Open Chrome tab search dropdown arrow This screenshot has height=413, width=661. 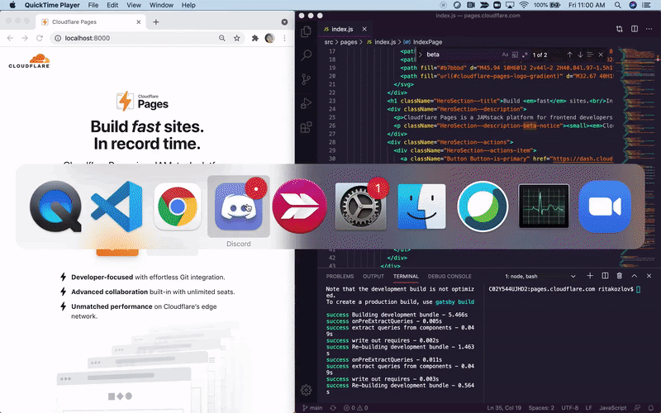[284, 22]
